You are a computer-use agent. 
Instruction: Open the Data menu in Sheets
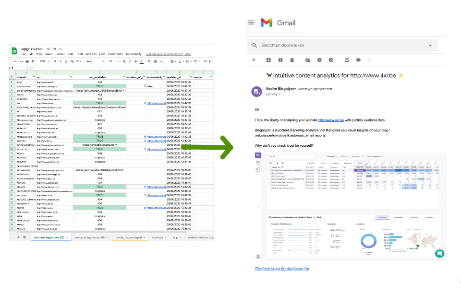pos(70,54)
